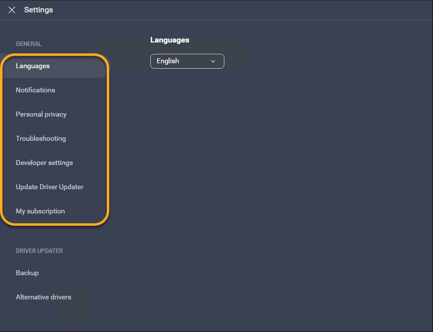Go to Personal privacy settings
Image resolution: width=433 pixels, height=332 pixels.
tap(41, 115)
